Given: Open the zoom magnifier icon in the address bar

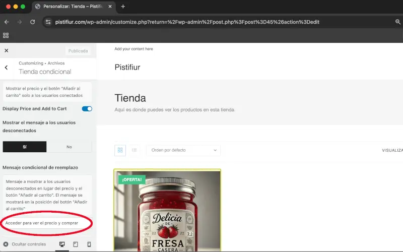Looking at the screenshot, I should (398, 22).
